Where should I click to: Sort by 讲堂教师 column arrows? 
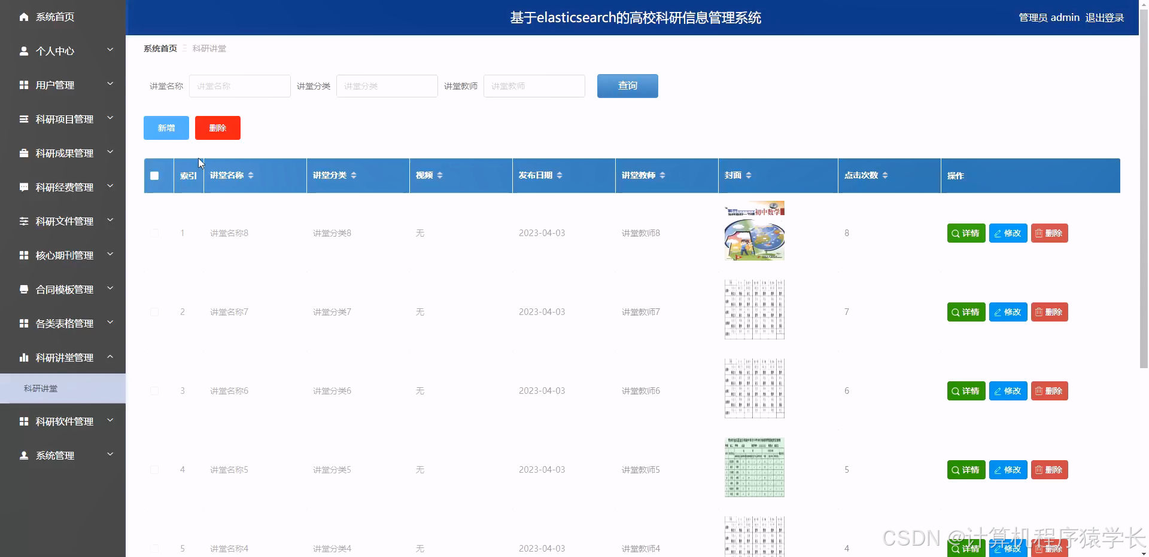[x=662, y=175]
